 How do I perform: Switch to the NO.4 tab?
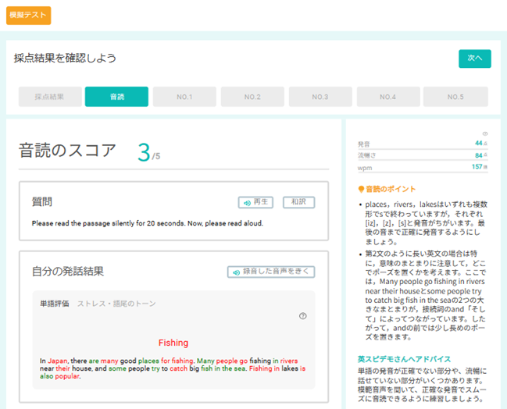click(x=388, y=97)
